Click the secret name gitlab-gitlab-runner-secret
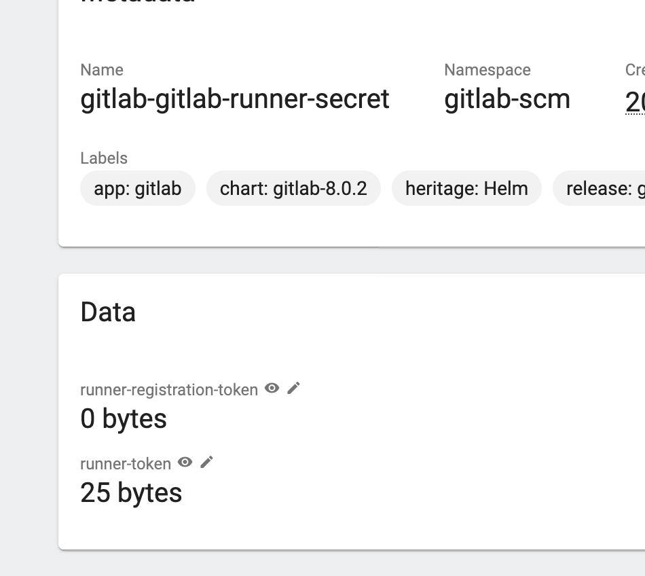Screen dimensions: 645x576 point(235,99)
